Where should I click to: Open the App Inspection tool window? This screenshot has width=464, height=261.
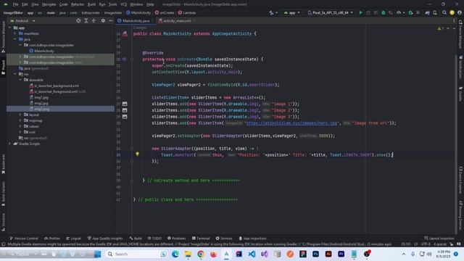252,239
